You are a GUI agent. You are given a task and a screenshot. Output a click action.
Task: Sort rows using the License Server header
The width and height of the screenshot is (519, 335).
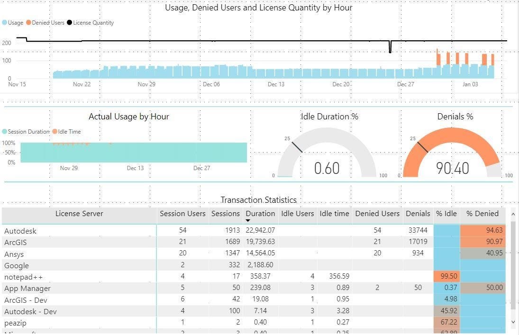click(79, 214)
